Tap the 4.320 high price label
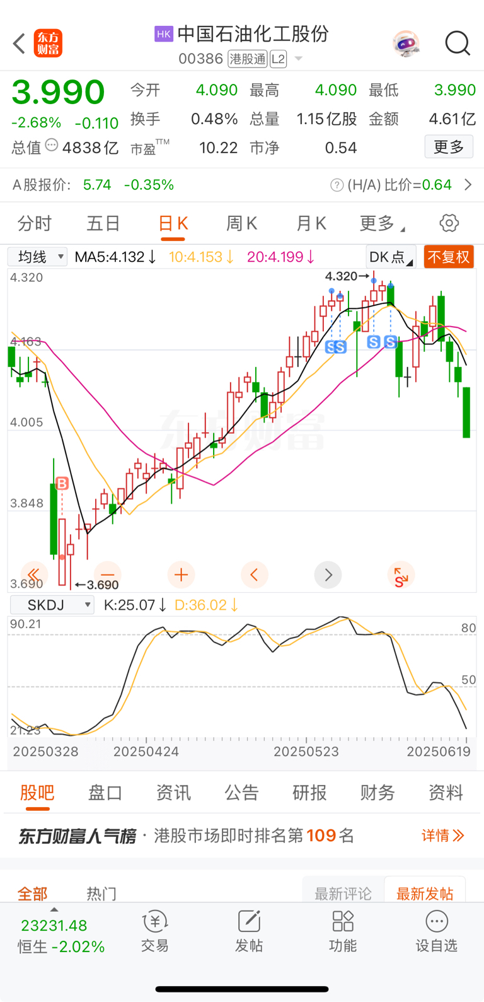 point(347,276)
